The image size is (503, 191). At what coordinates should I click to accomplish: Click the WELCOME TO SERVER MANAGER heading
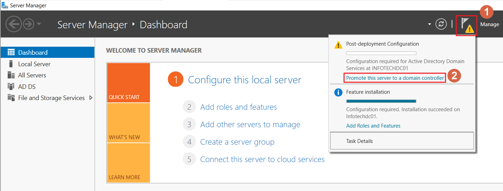pyautogui.click(x=154, y=51)
